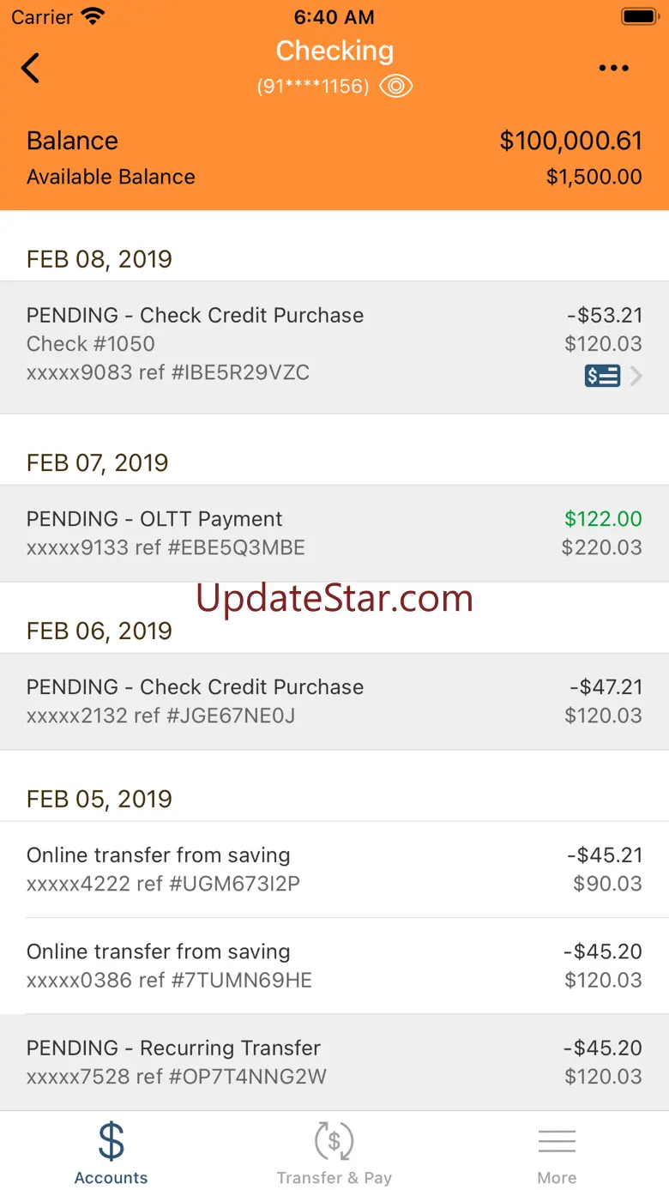The height and width of the screenshot is (1190, 669).
Task: Tap the $100,000.61 balance amount
Action: [570, 141]
